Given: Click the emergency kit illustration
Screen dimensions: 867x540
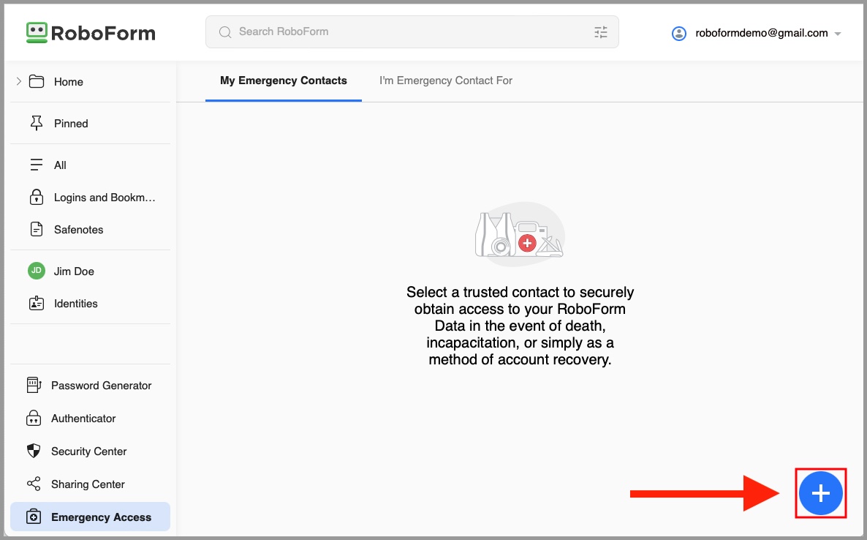Looking at the screenshot, I should [519, 234].
